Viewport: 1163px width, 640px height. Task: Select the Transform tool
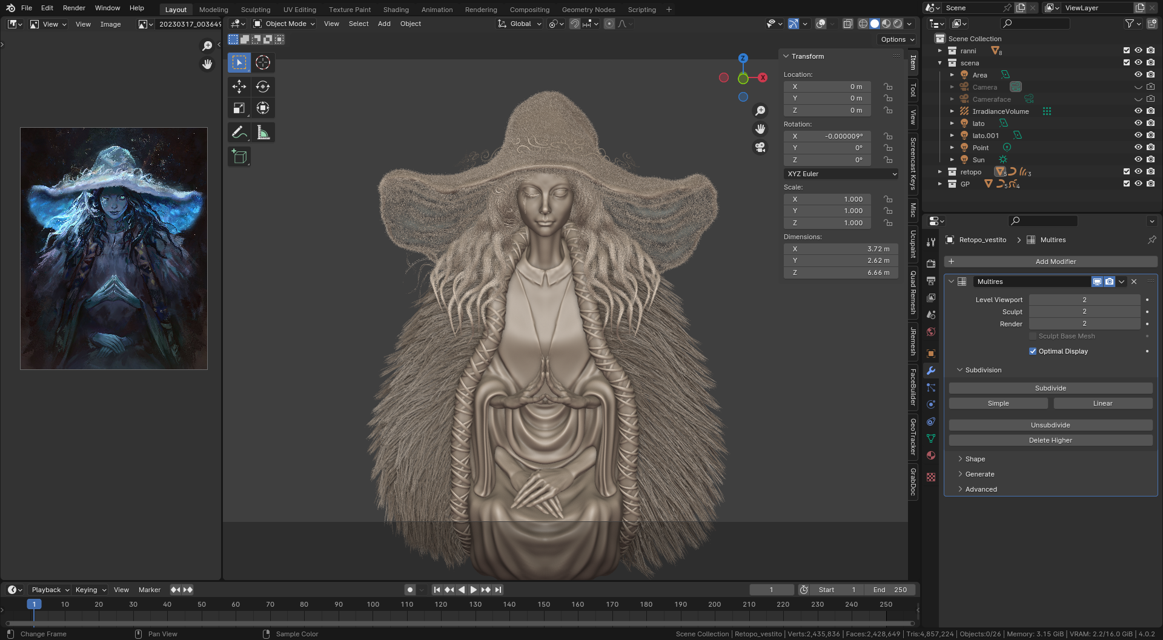tap(263, 108)
